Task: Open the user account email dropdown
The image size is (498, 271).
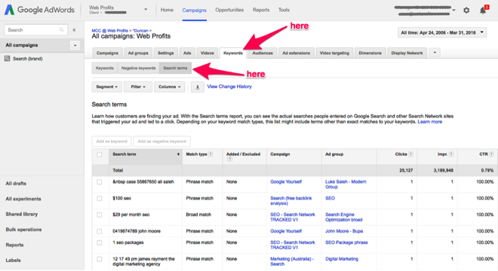Action: coord(453,10)
